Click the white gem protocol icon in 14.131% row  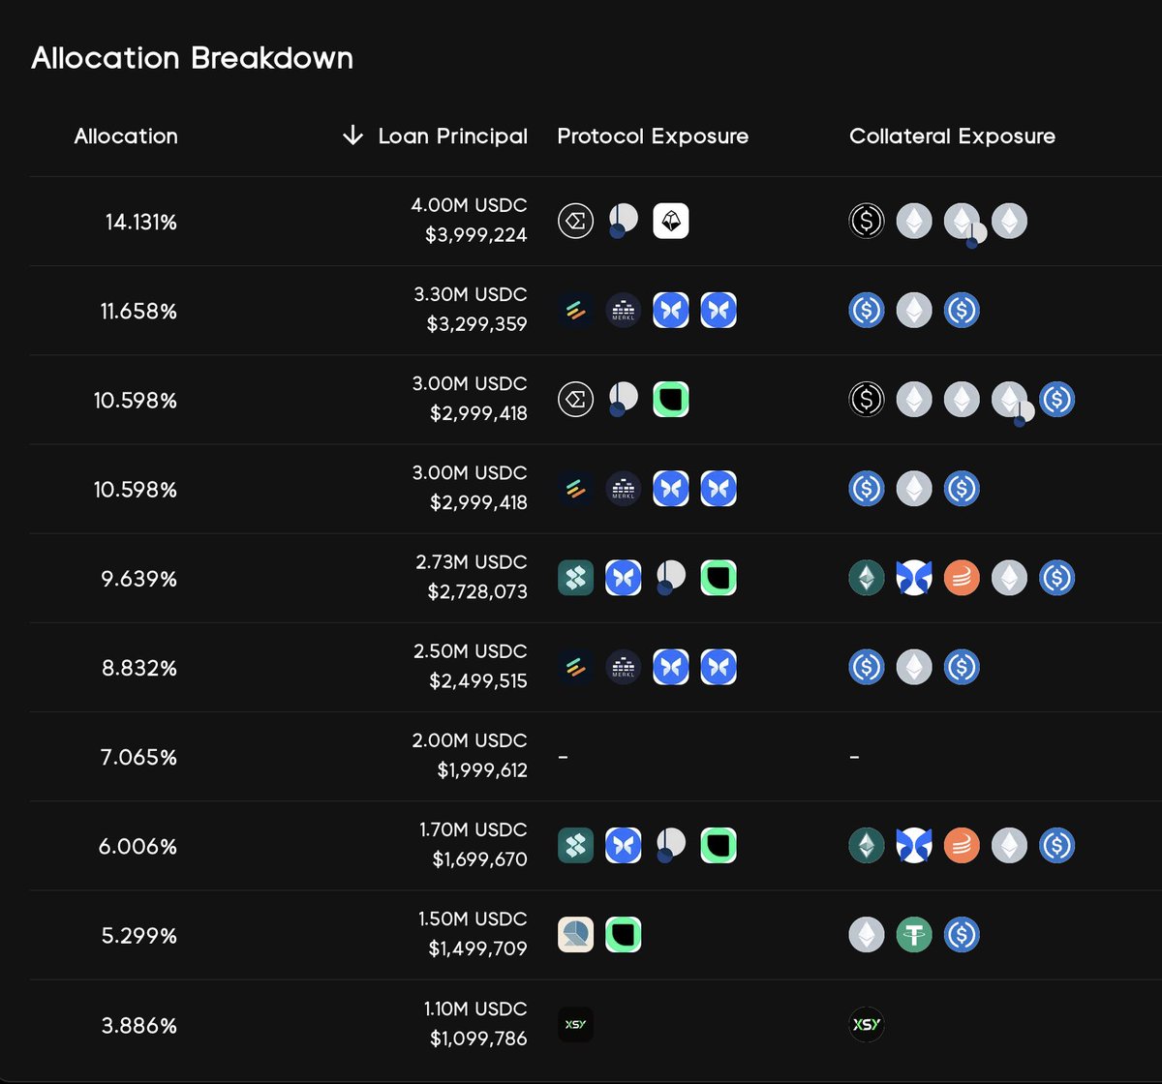click(x=671, y=222)
